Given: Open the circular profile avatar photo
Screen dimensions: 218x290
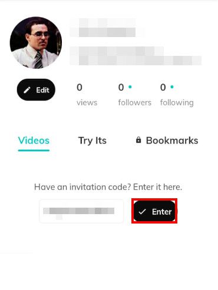Looking at the screenshot, I should click(x=36, y=43).
